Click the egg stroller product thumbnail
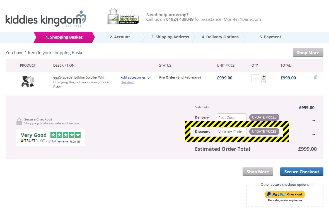This screenshot has height=211, width=329. click(x=28, y=81)
